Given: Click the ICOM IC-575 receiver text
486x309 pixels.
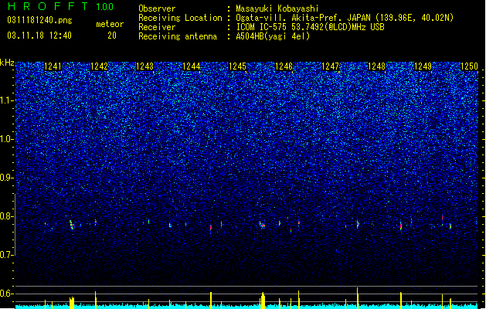Looking at the screenshot, I should (310, 27).
